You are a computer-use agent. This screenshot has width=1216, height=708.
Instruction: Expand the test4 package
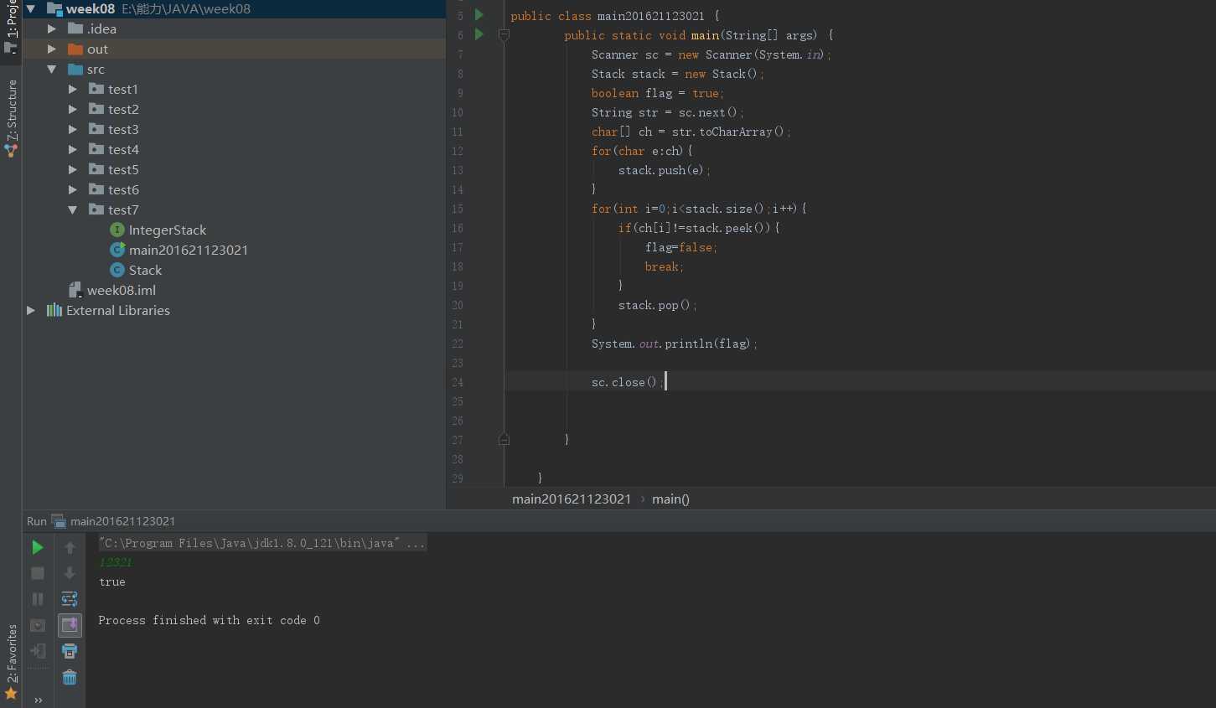point(73,149)
